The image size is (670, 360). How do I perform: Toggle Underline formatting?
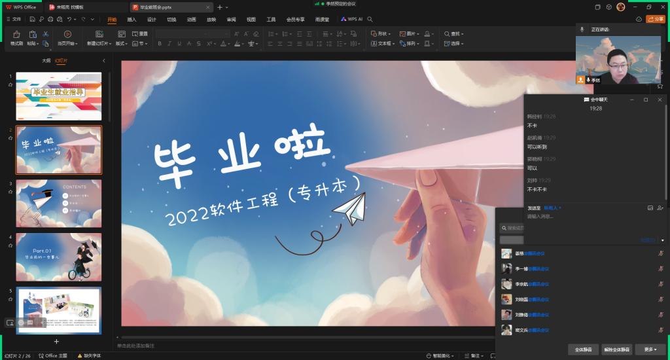coord(179,44)
